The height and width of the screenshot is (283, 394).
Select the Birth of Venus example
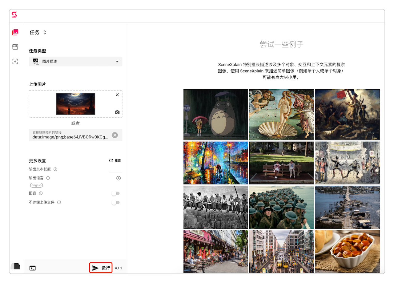[x=282, y=115]
